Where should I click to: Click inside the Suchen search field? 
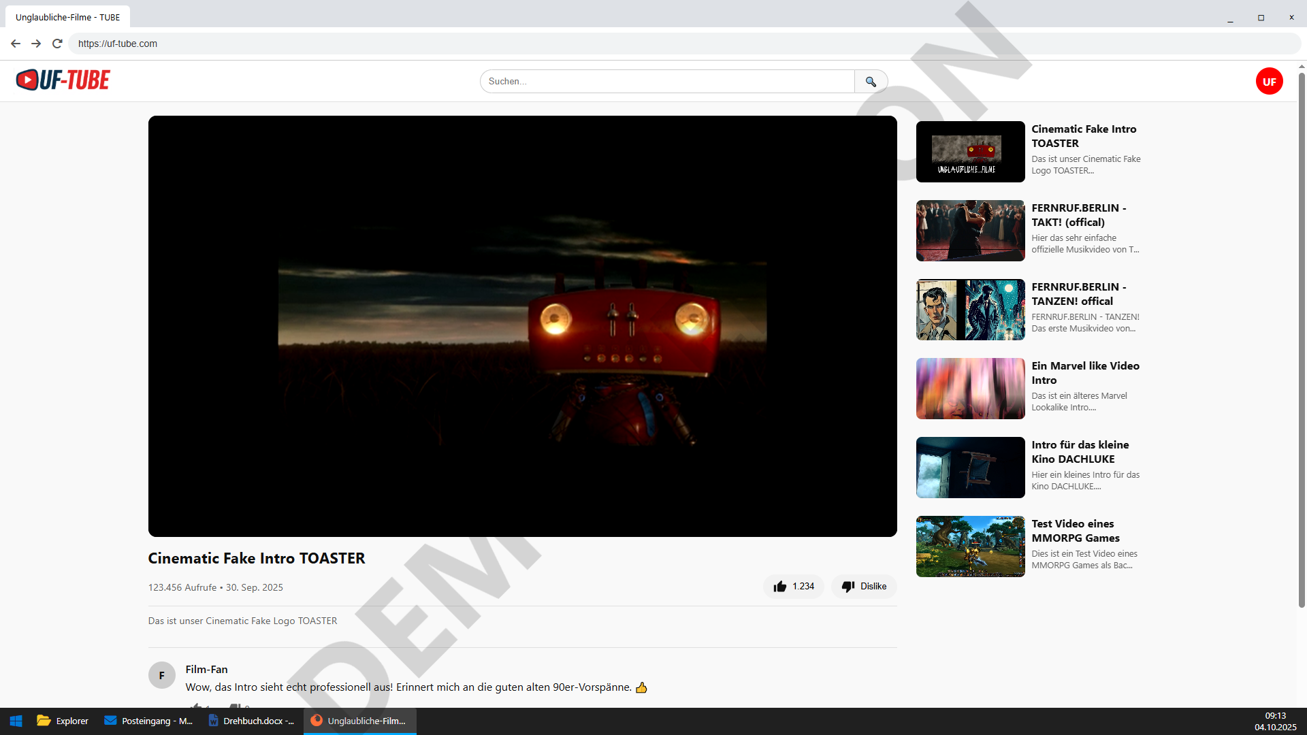(x=666, y=81)
